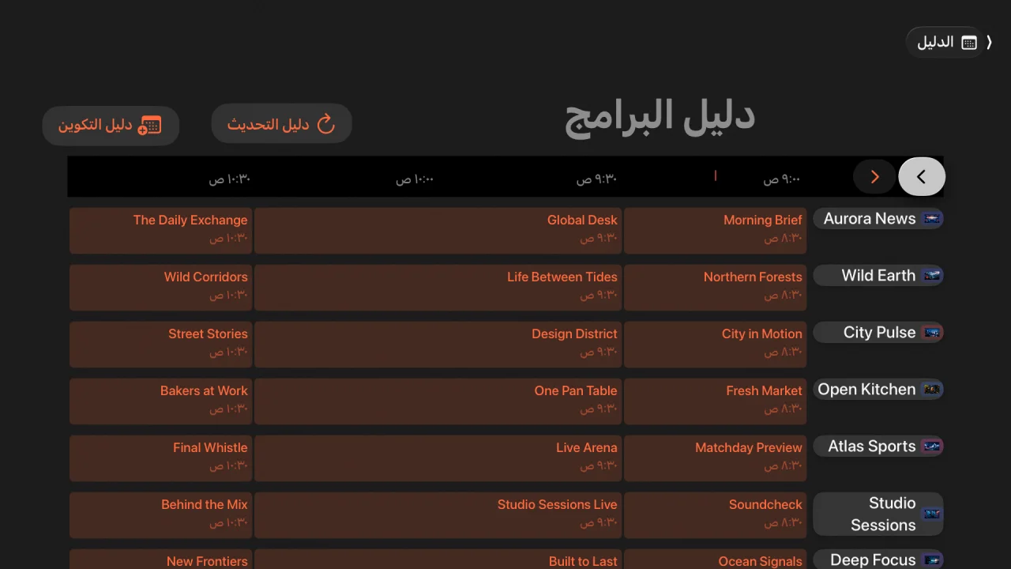Open the Wild Corridors program
Screen dimensions: 1011x569
(x=161, y=288)
